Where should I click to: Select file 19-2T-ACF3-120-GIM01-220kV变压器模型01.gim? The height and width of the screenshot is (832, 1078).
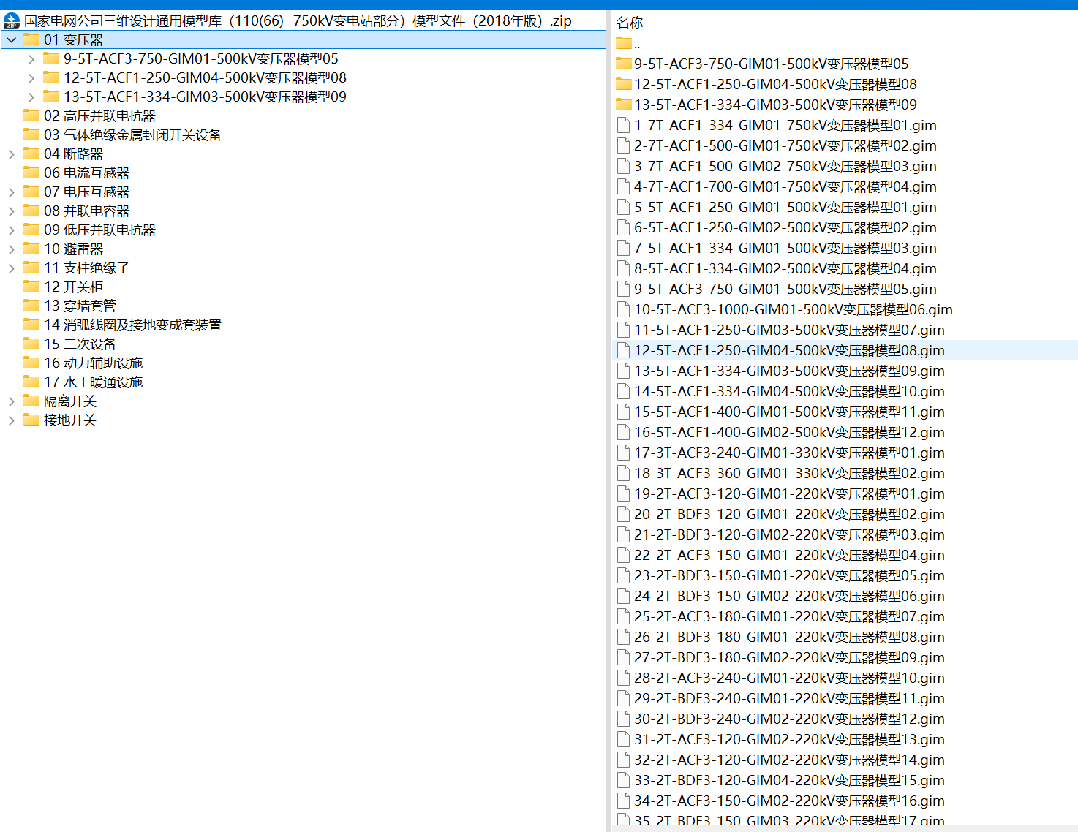point(789,493)
